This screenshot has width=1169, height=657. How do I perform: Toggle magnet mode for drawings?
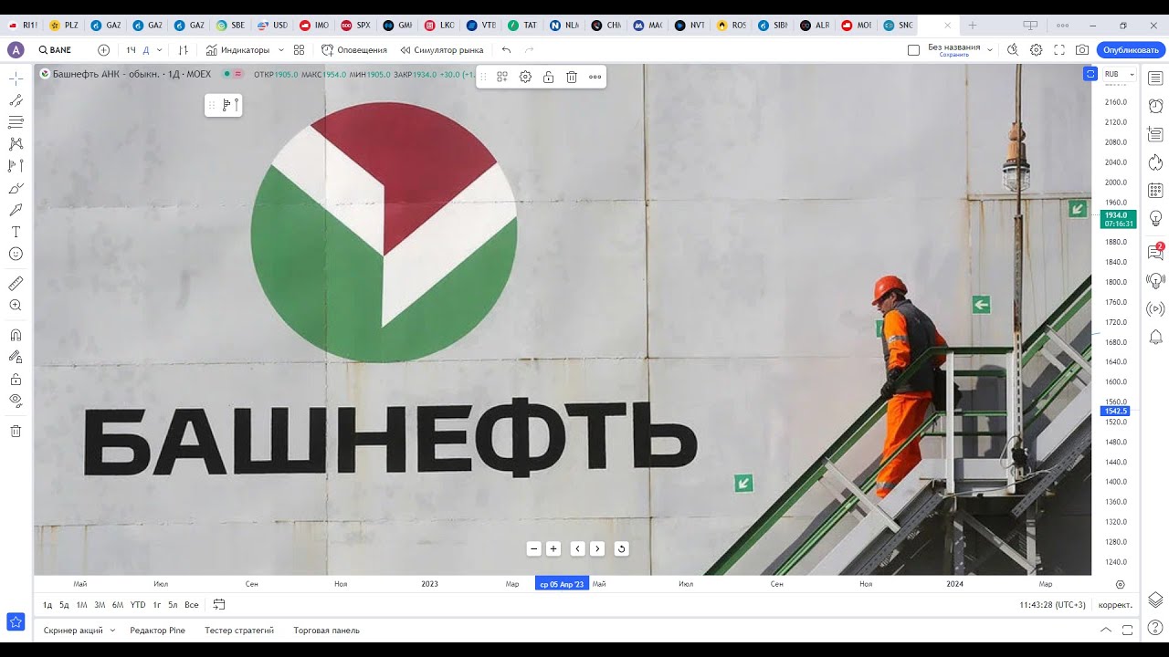(16, 335)
